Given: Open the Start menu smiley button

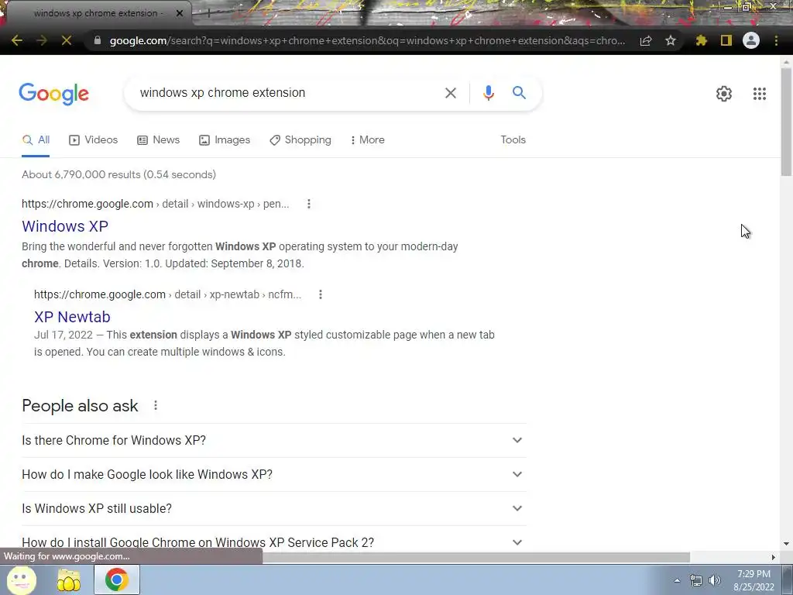Looking at the screenshot, I should [21, 580].
